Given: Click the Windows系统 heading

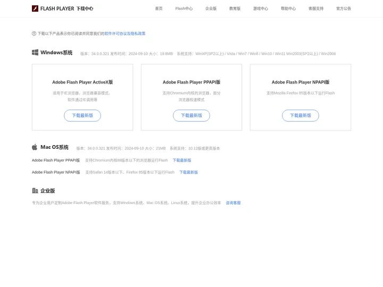Looking at the screenshot, I should (56, 53).
